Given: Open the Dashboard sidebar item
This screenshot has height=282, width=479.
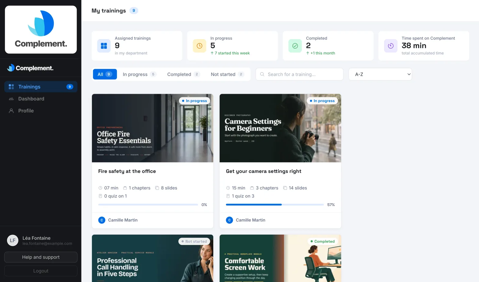Looking at the screenshot, I should [x=41, y=99].
